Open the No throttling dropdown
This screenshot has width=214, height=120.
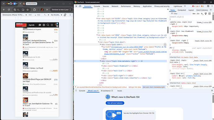tap(56, 15)
